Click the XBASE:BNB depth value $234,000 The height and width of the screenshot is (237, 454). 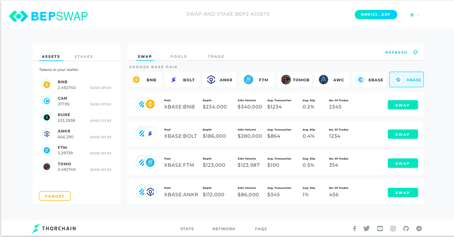click(215, 107)
